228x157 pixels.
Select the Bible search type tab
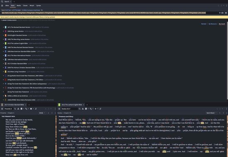point(7,5)
